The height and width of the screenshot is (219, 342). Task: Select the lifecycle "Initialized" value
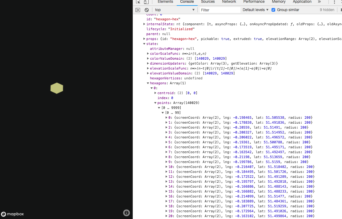click(181, 29)
